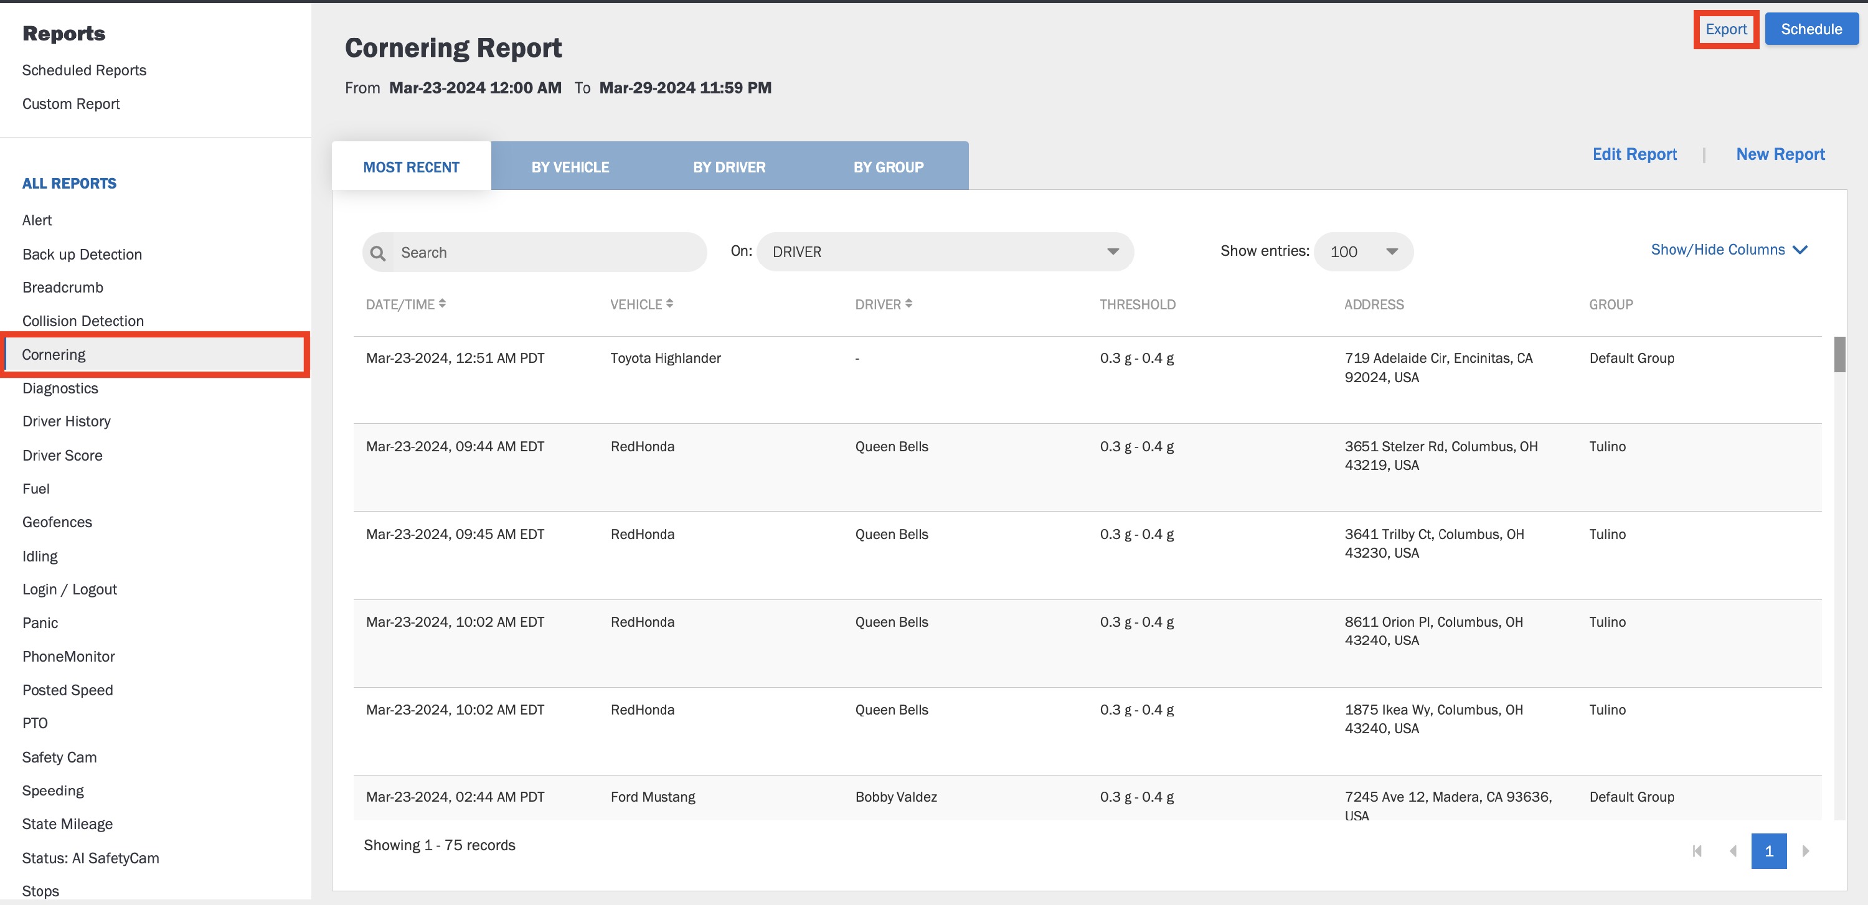Click the THRESHOLD column header

(x=1137, y=304)
